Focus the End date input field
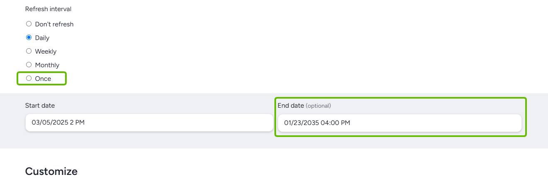Viewport: 548px width, 184px height. coord(399,123)
